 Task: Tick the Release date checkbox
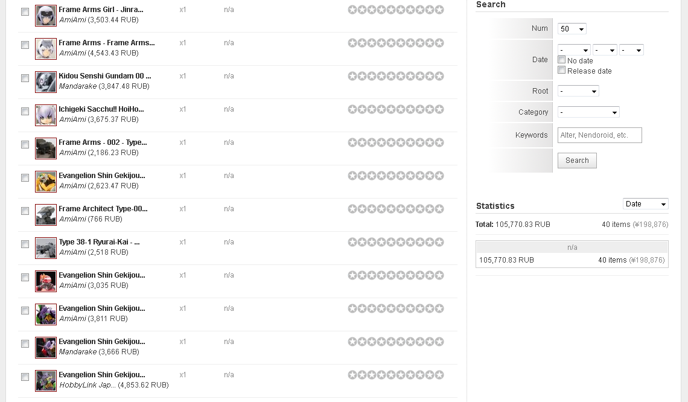562,70
